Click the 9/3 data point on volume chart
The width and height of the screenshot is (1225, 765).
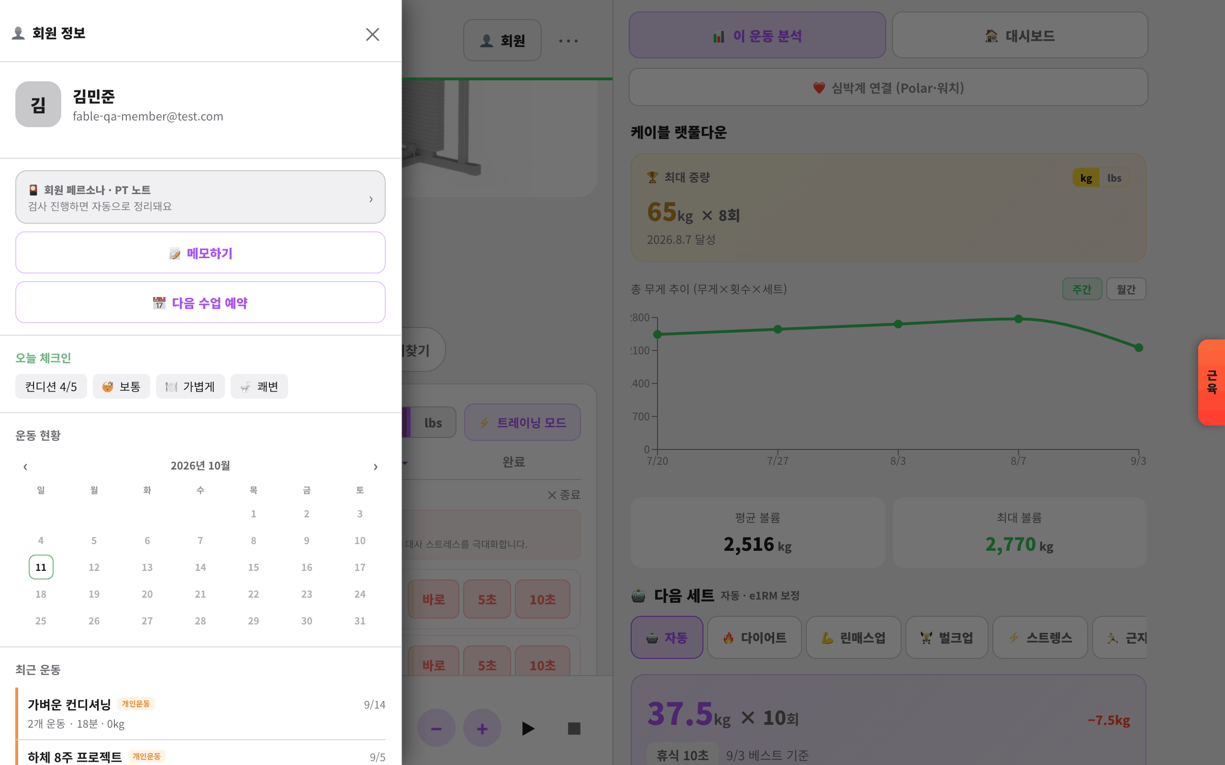(1138, 348)
